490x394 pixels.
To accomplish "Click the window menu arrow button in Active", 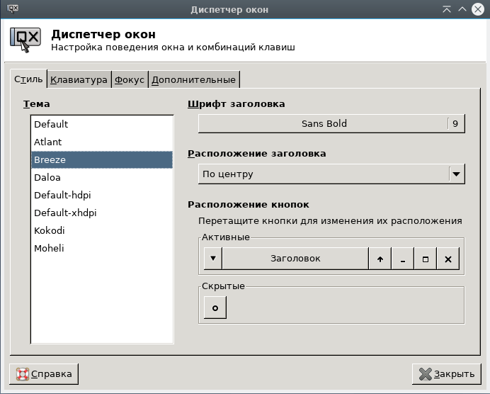I will [x=212, y=259].
